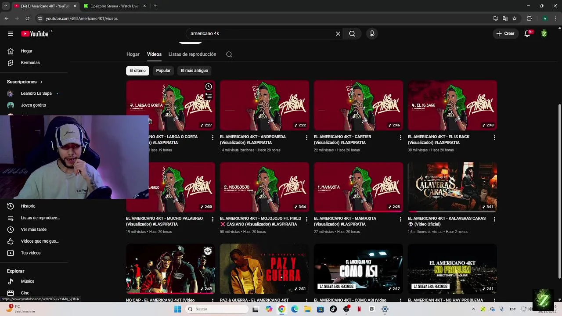Open Chrome tab search dropdown
The width and height of the screenshot is (562, 316).
coord(6,6)
